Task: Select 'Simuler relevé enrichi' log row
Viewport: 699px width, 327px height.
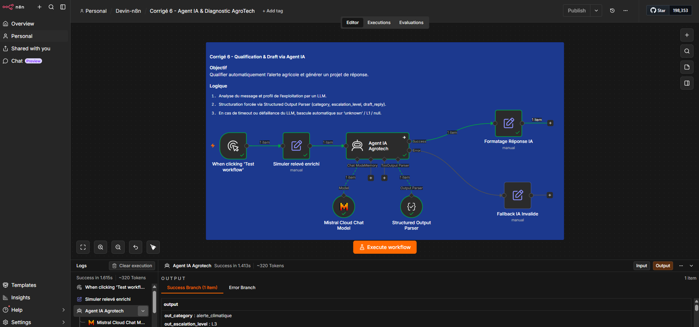Action: point(111,299)
